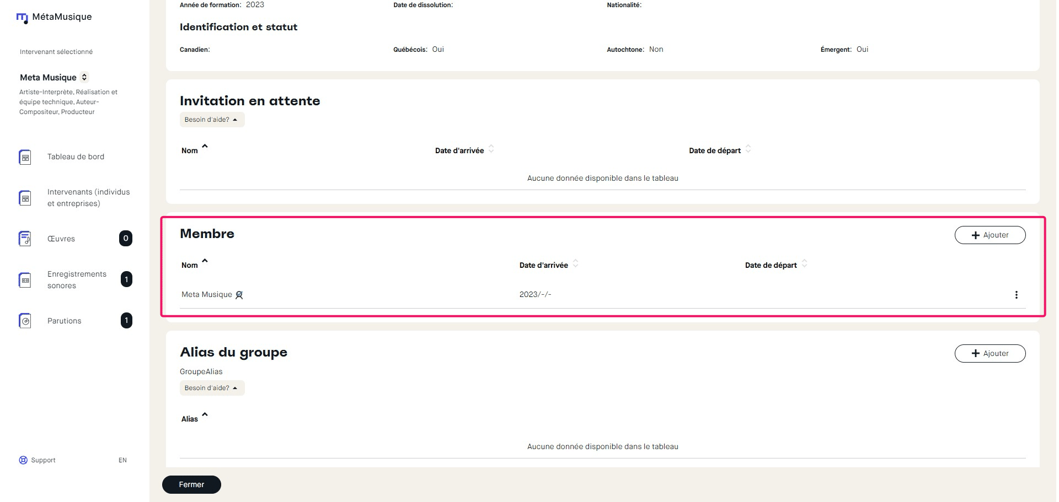Click the MétaMusique logo icon

22,18
